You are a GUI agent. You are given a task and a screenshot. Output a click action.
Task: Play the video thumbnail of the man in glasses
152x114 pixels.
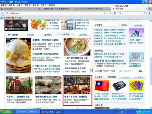click(x=16, y=25)
